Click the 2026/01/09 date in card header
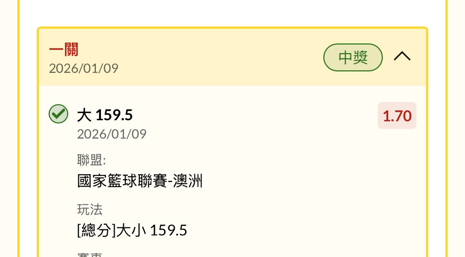 tap(84, 68)
